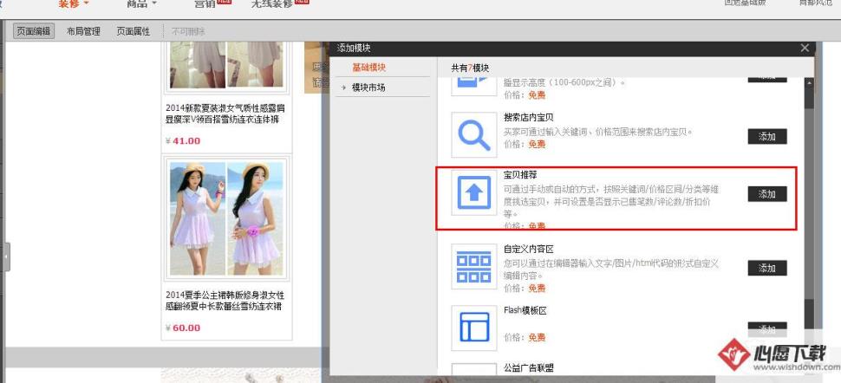841x383 pixels.
Task: Click the search magnifier module icon
Action: [474, 134]
